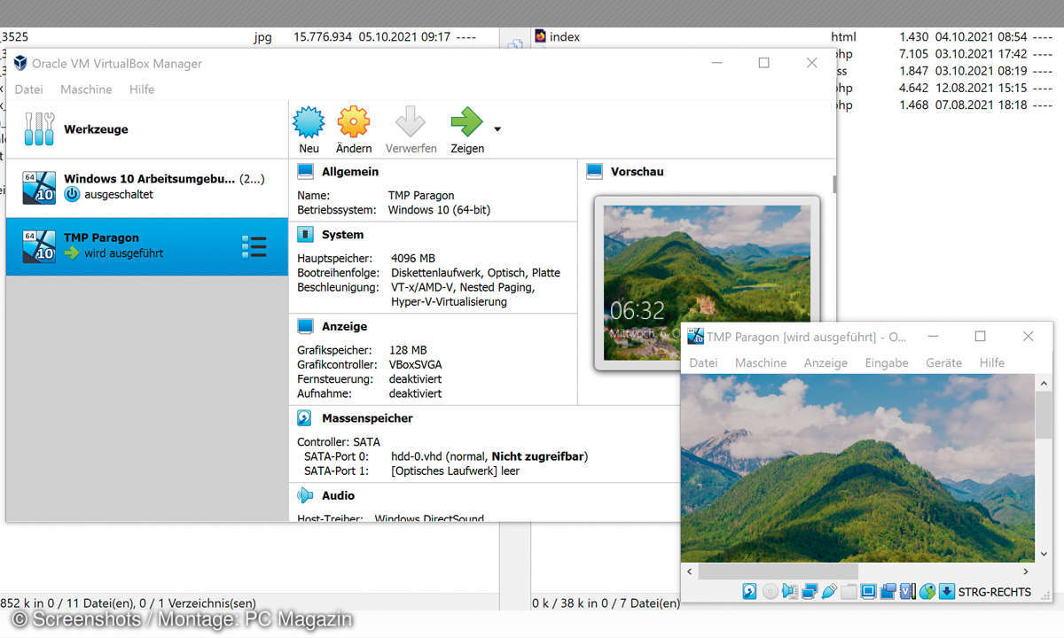Click mouse integration icon in VM status bar

[x=927, y=591]
